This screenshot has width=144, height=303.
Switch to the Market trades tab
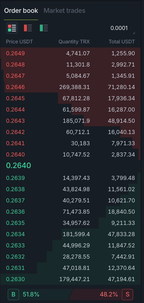pyautogui.click(x=65, y=10)
